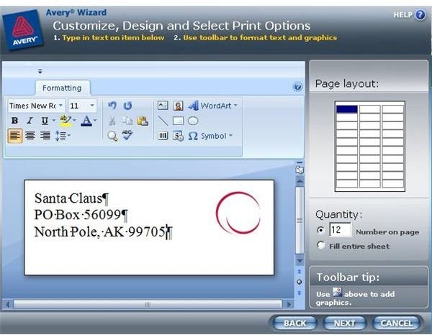Click ruler toggle icon above scrollbar
The height and width of the screenshot is (335, 432).
300,170
